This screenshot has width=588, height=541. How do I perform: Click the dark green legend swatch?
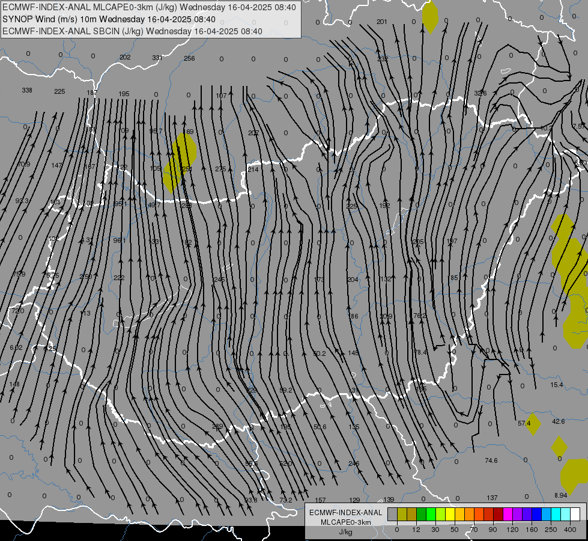pyautogui.click(x=422, y=514)
